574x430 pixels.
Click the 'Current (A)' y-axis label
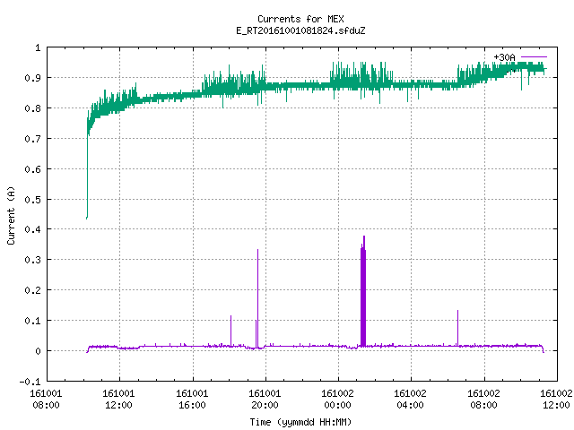(x=11, y=216)
